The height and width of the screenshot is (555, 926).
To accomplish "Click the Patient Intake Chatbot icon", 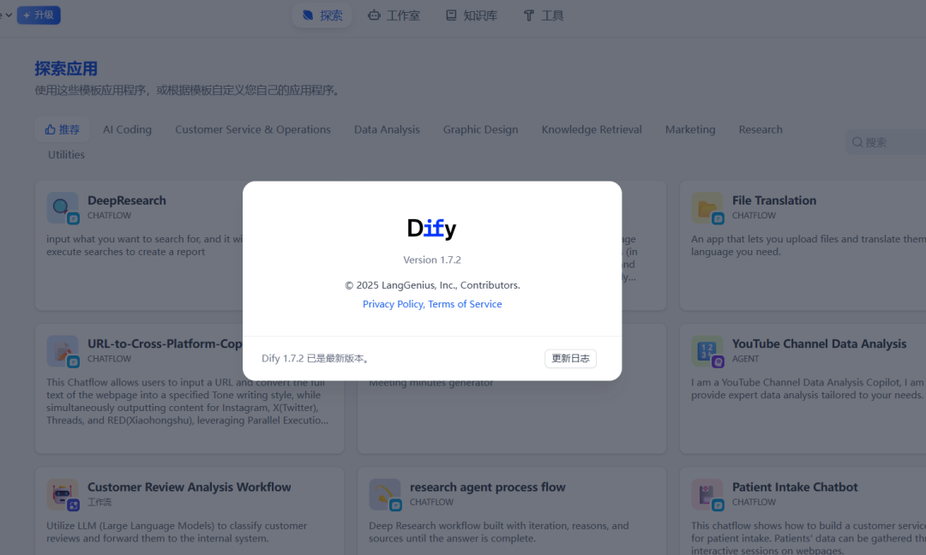I will point(707,494).
